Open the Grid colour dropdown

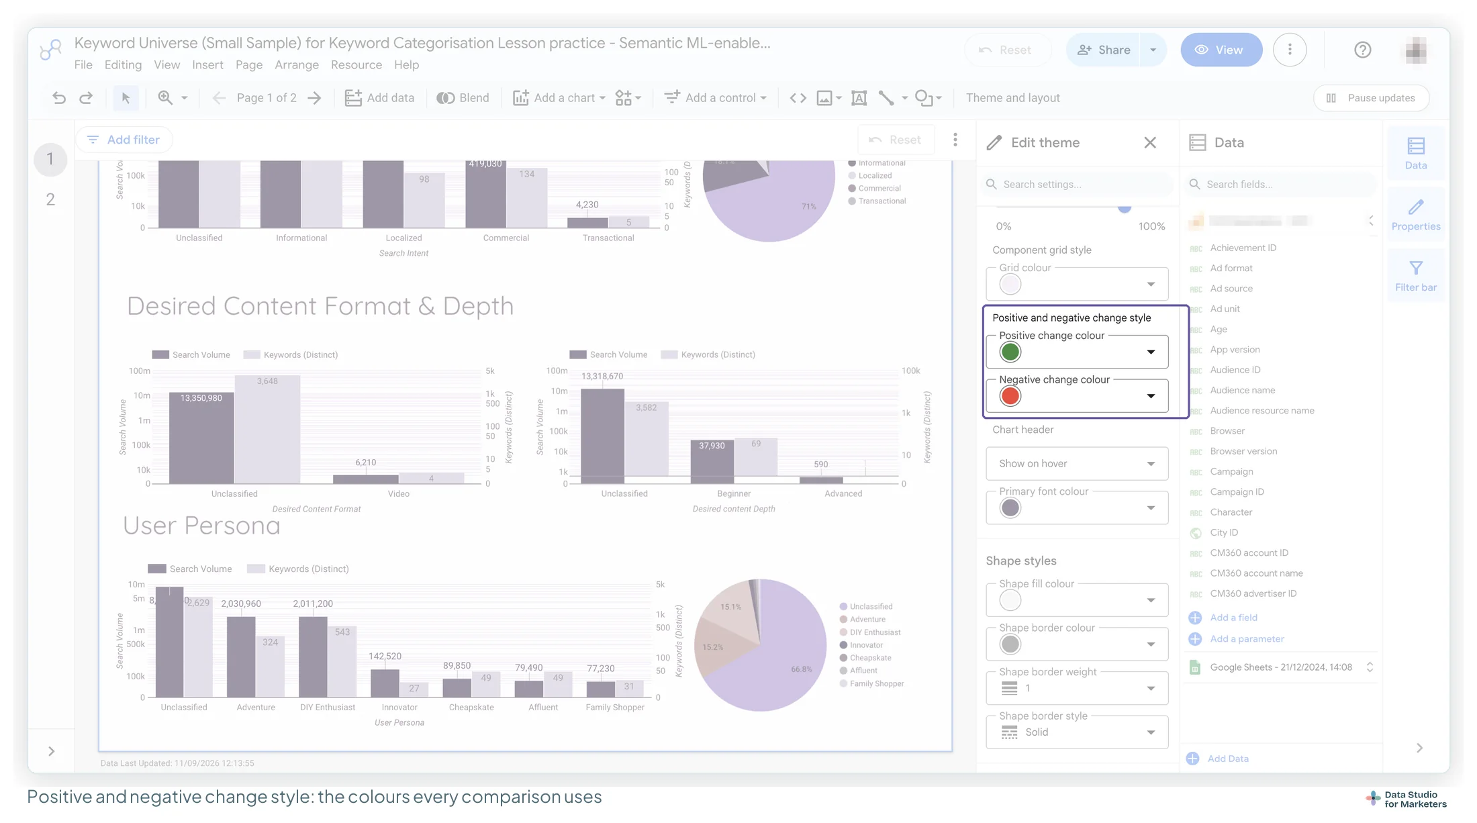[1077, 284]
